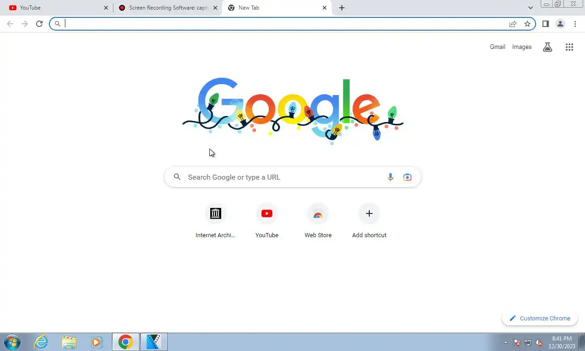Open the side panel icon
Viewport: 585px width, 351px height.
click(x=545, y=24)
